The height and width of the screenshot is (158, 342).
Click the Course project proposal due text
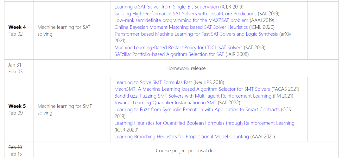coord(186,151)
